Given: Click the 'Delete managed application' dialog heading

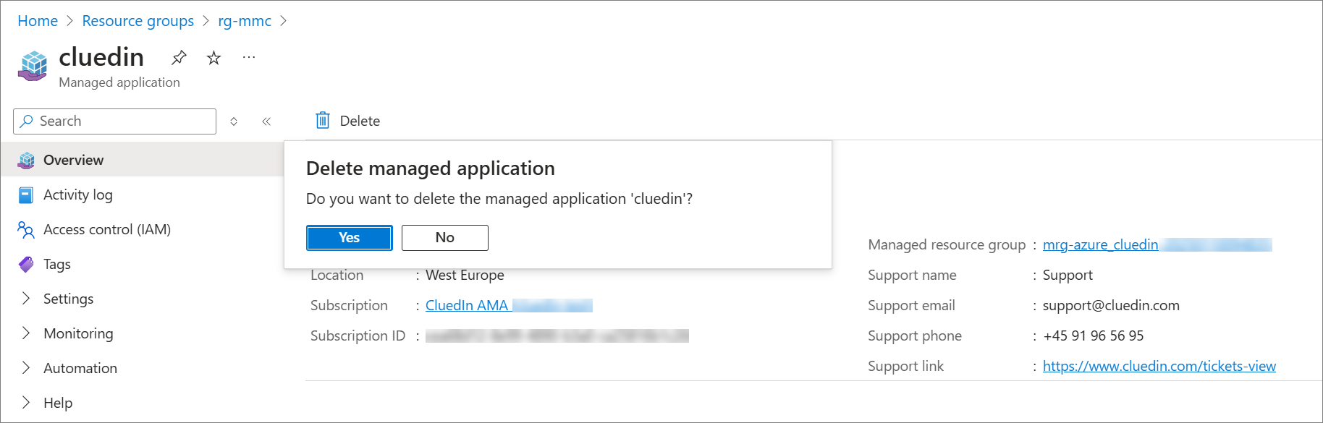Looking at the screenshot, I should click(431, 168).
